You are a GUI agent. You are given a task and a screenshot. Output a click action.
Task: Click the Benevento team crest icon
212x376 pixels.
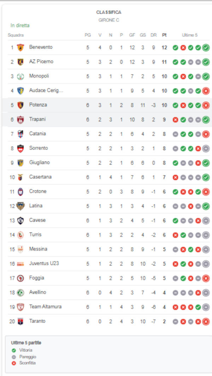click(20, 47)
